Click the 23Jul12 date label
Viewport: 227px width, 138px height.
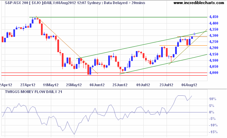pyautogui.click(x=166, y=85)
